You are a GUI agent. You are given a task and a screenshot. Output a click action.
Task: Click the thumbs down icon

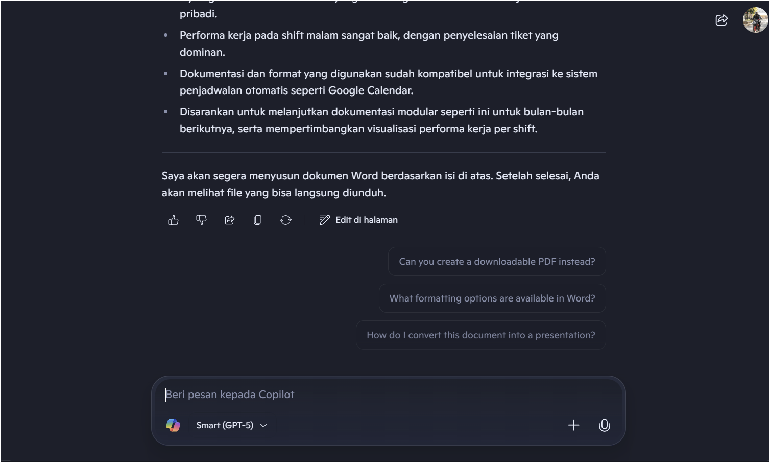click(201, 220)
